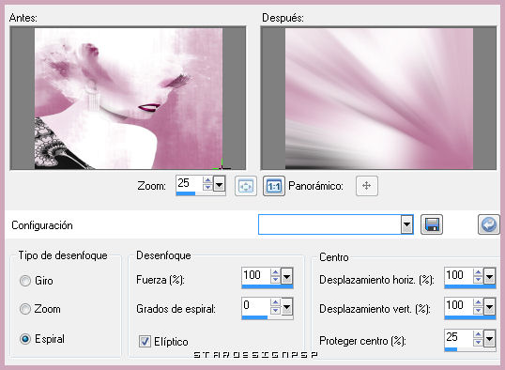Toggle the Elíptico checkbox
505x370 pixels.
pos(145,341)
